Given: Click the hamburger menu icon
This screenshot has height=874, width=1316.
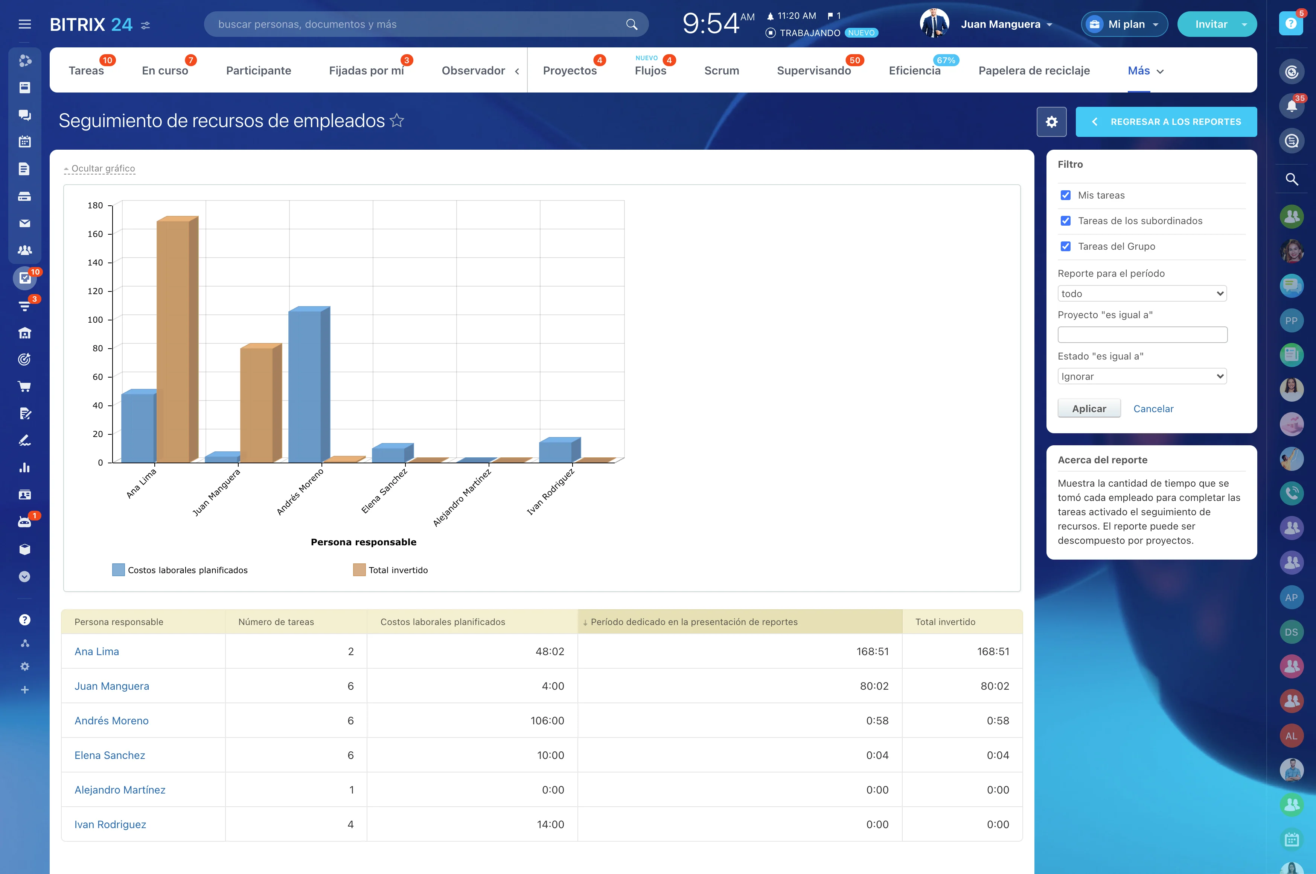Looking at the screenshot, I should 24,24.
